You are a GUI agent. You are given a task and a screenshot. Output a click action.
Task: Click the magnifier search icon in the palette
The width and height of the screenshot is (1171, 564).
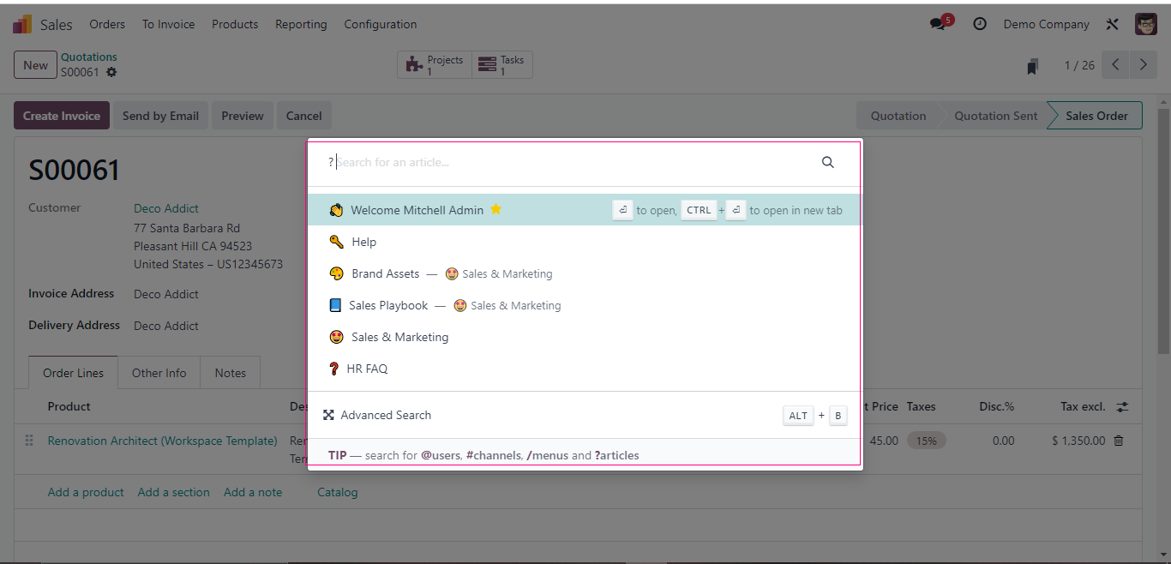tap(828, 162)
